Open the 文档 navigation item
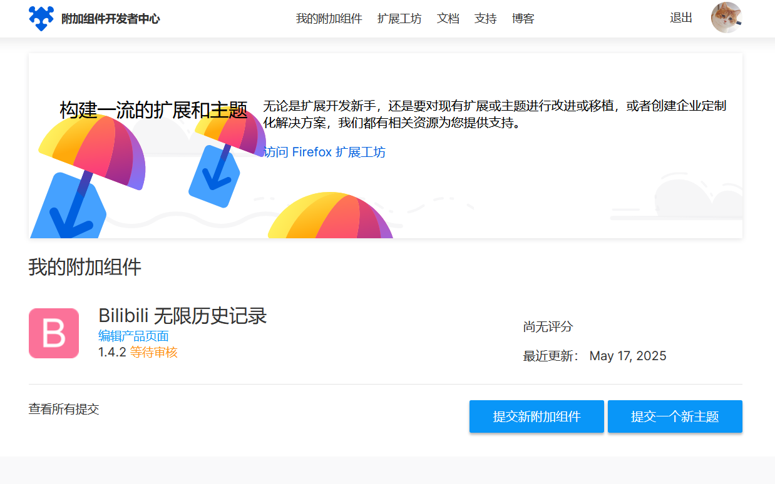Image resolution: width=775 pixels, height=484 pixels. point(448,19)
